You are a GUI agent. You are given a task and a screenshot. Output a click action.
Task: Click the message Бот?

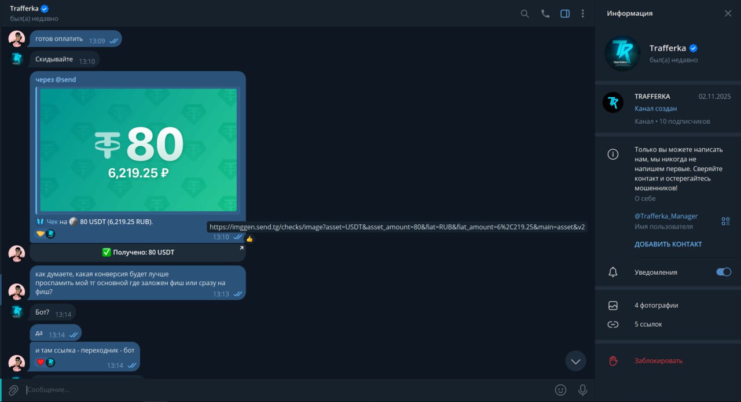click(53, 312)
